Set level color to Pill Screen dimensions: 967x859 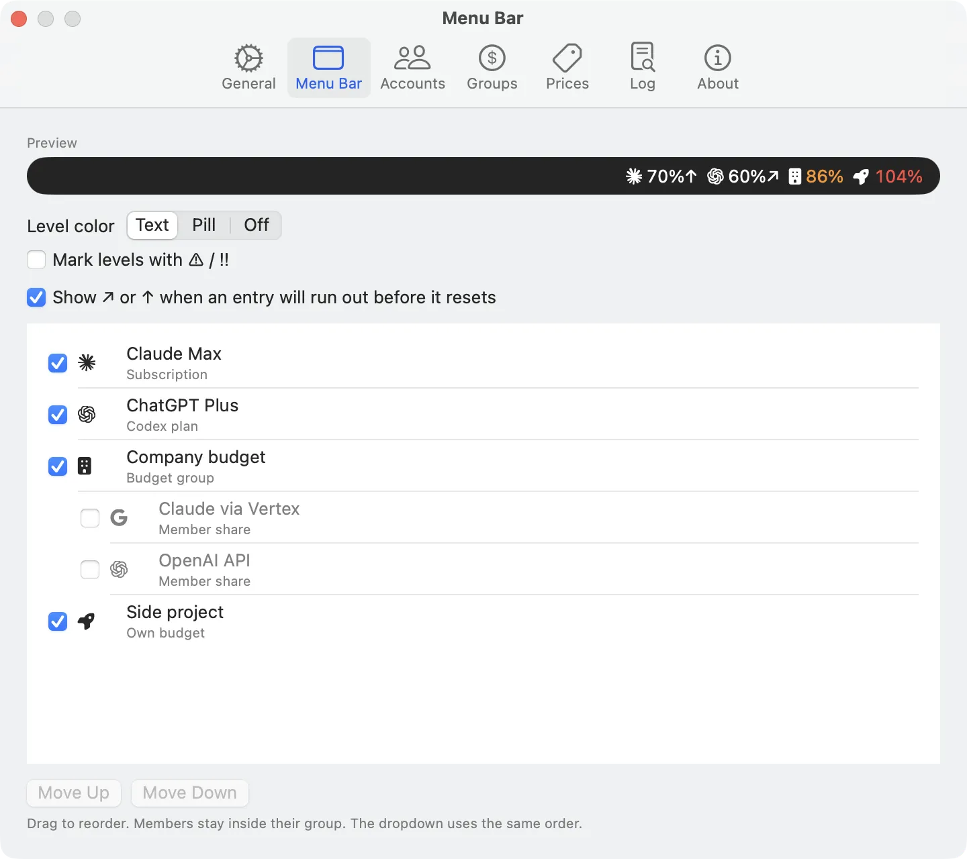point(204,225)
